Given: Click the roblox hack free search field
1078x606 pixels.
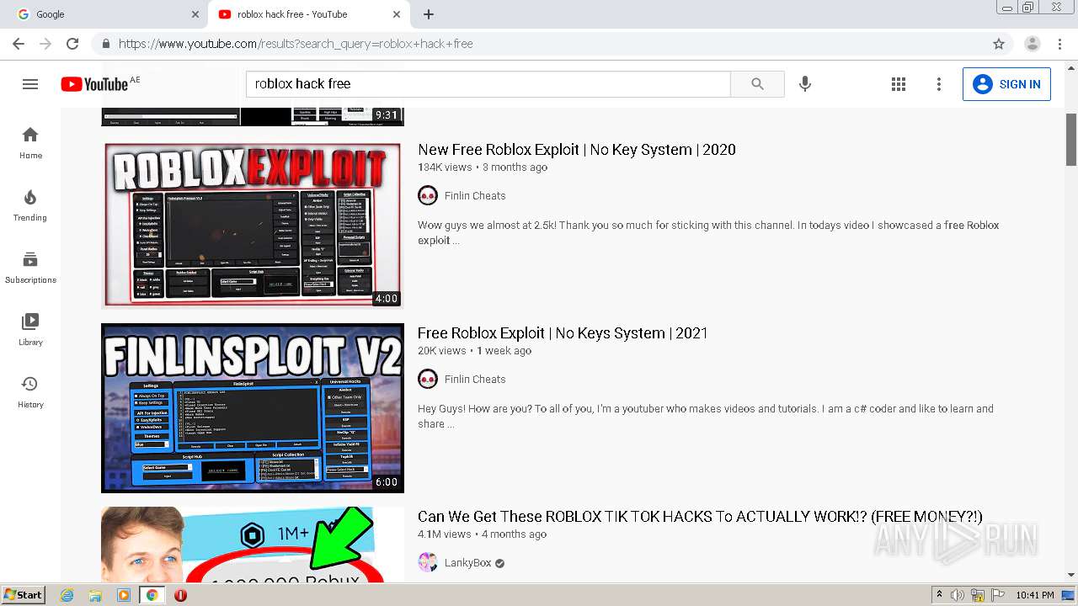Looking at the screenshot, I should 488,83.
